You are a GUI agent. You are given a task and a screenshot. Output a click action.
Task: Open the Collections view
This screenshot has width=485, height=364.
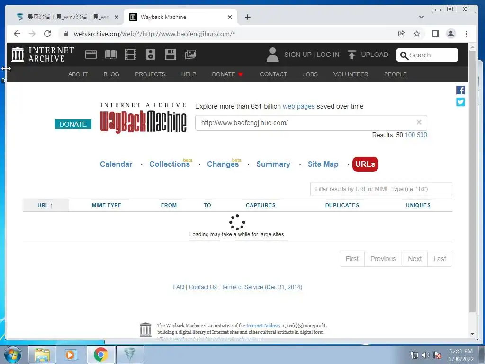[x=170, y=164]
